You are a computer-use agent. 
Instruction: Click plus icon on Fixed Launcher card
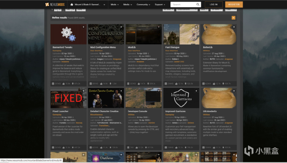coord(83,91)
